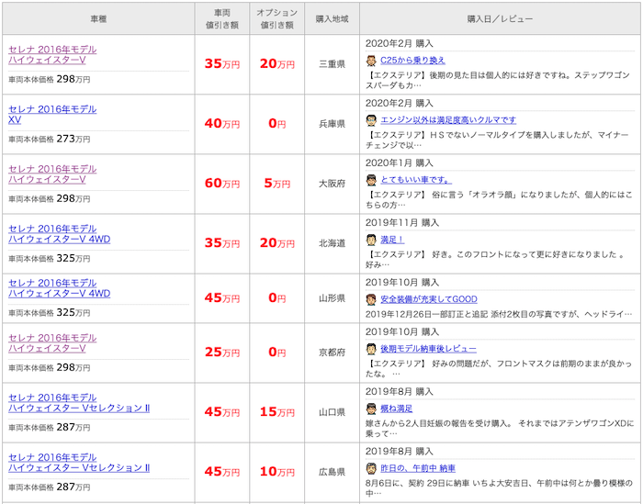The width and height of the screenshot is (643, 504).
Task: Click reviewer avatar beside '後期モデル納車後レビュー'
Action: click(371, 349)
